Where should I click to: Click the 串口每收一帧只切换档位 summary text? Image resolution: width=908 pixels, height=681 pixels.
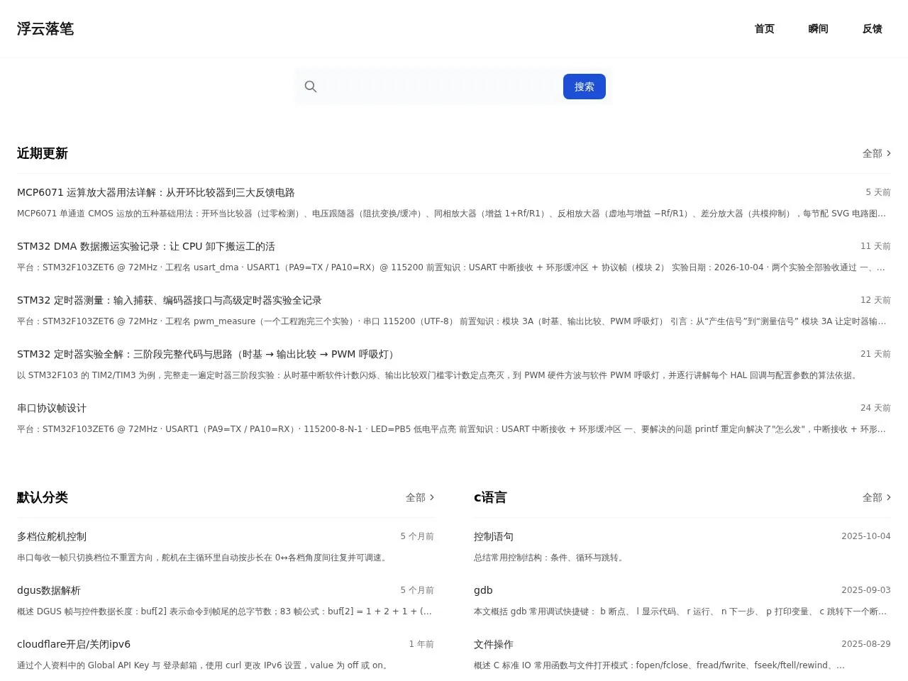click(x=204, y=558)
